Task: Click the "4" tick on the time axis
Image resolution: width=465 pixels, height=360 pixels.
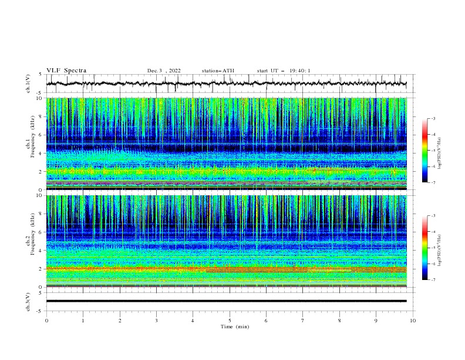Action: click(x=193, y=321)
